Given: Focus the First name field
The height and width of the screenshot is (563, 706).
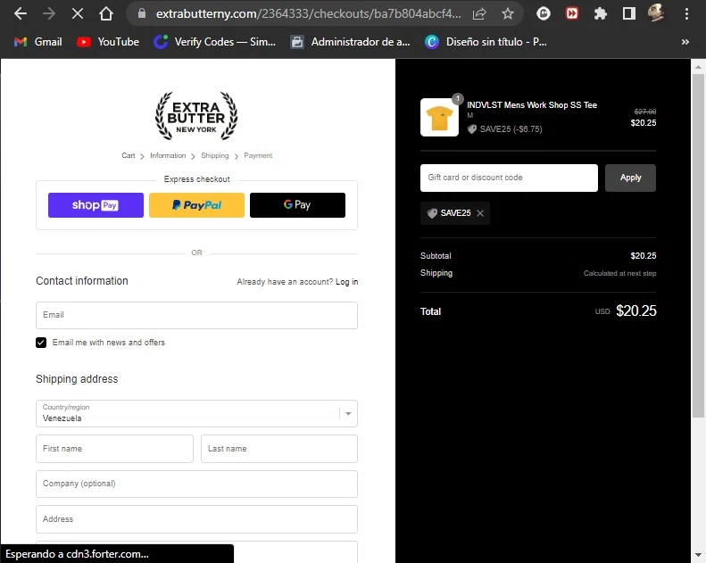Looking at the screenshot, I should click(x=114, y=449).
